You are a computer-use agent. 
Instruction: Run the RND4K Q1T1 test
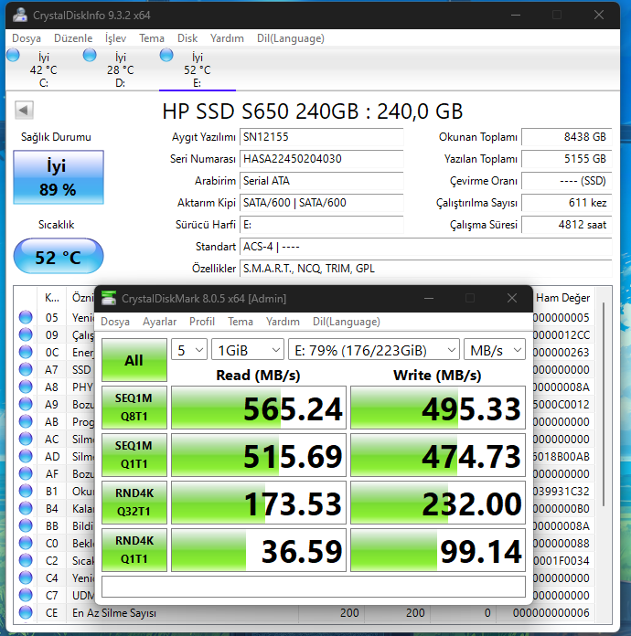[134, 550]
